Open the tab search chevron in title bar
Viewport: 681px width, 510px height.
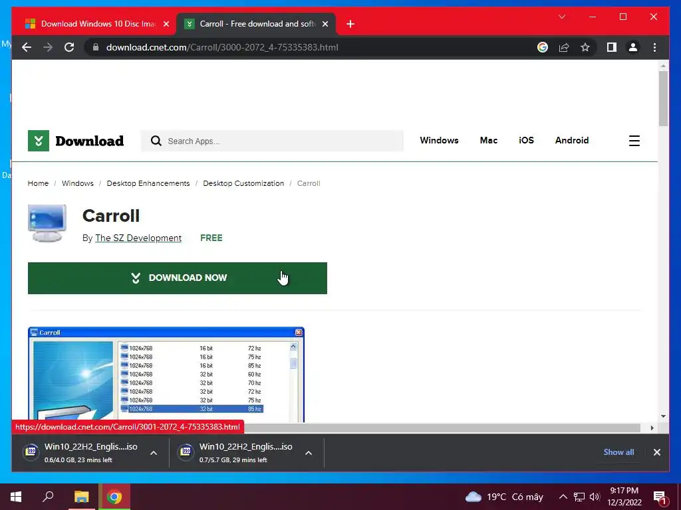pyautogui.click(x=562, y=17)
